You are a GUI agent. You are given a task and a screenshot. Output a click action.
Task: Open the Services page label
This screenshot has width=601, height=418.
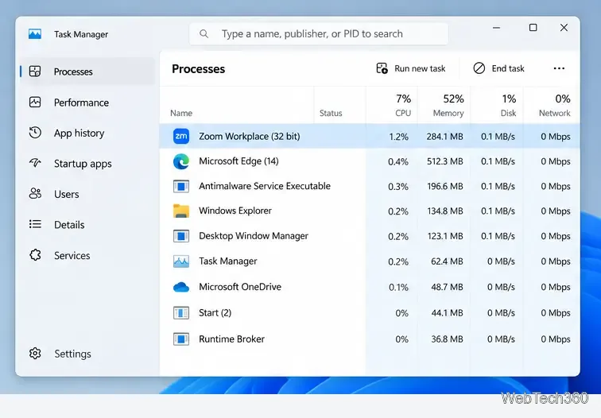[72, 256]
